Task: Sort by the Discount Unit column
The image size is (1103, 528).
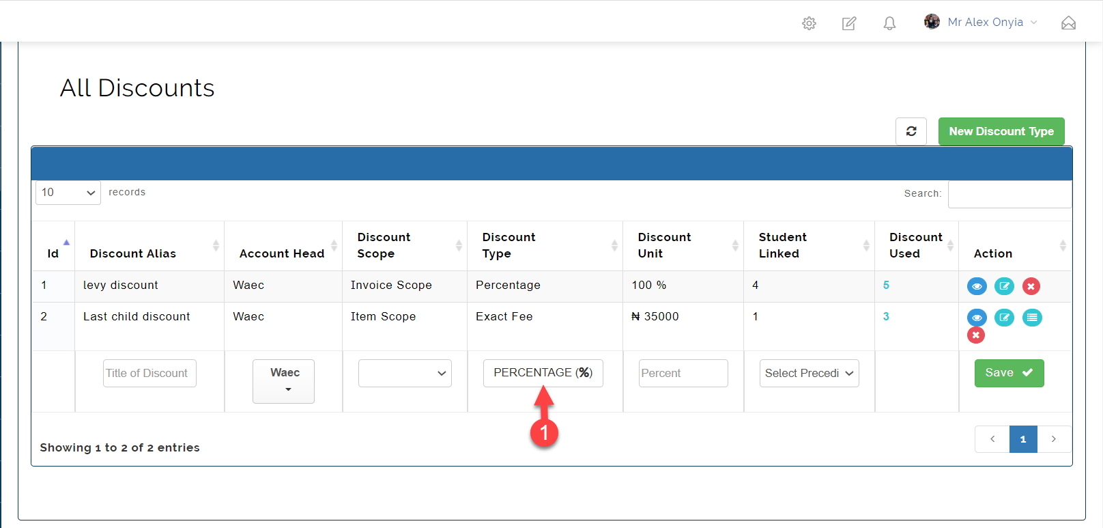Action: coord(683,246)
